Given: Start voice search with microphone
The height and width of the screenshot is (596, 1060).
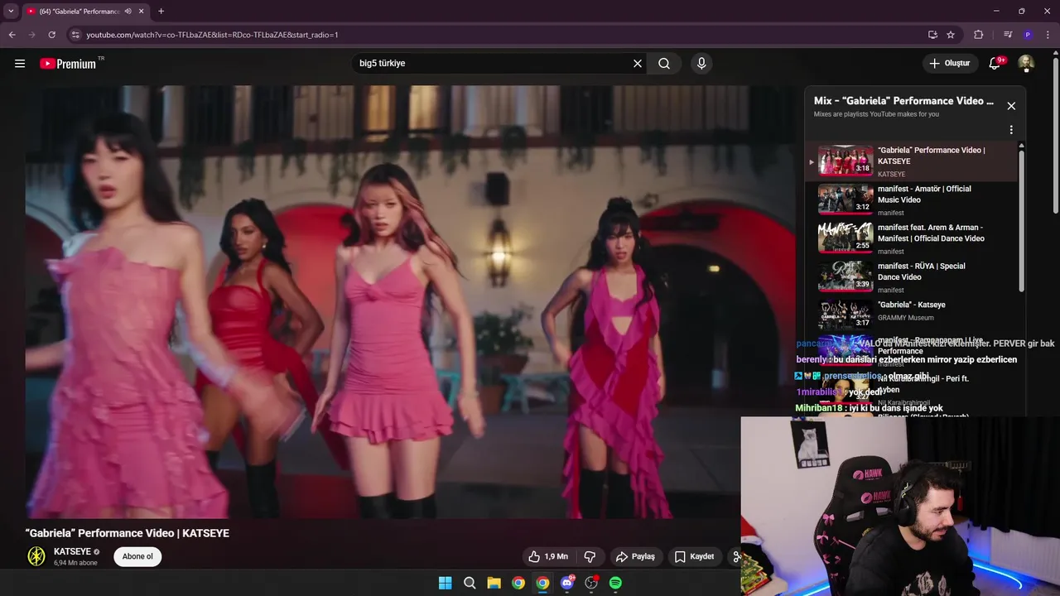Looking at the screenshot, I should coord(701,63).
